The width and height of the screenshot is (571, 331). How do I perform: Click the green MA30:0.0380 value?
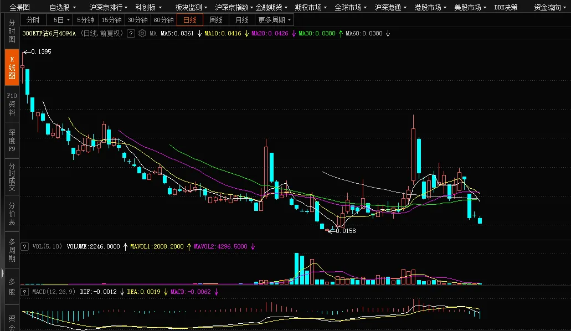pos(317,34)
